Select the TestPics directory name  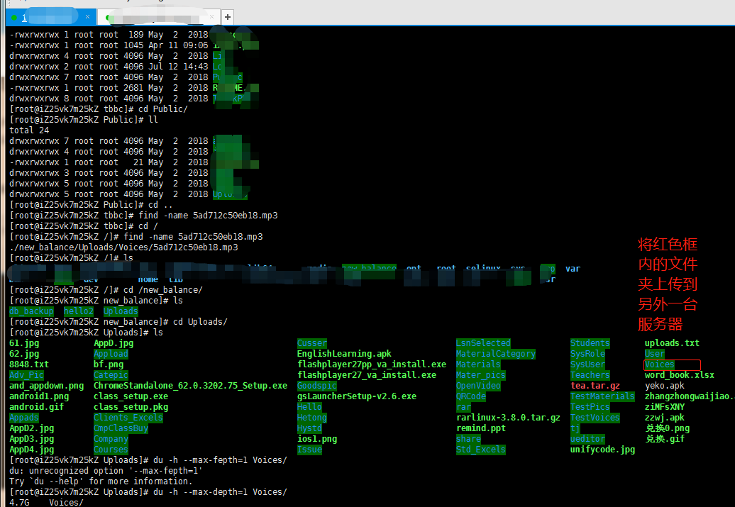click(x=590, y=407)
